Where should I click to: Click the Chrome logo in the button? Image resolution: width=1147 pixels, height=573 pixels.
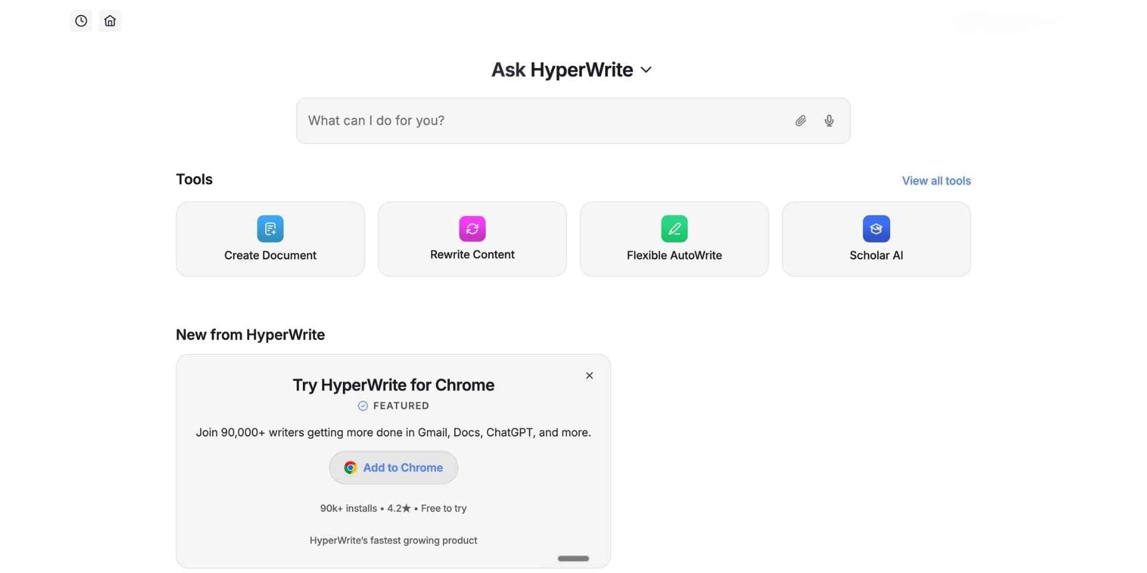coord(350,468)
